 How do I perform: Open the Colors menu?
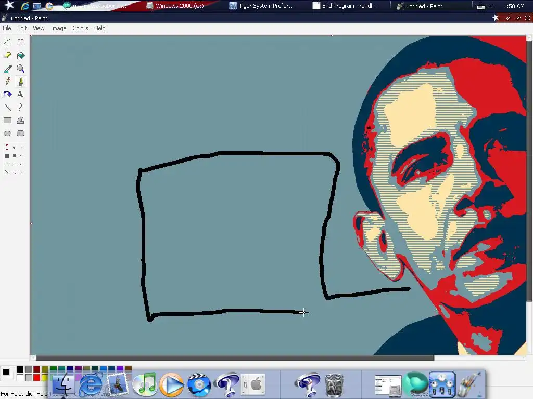tap(80, 28)
